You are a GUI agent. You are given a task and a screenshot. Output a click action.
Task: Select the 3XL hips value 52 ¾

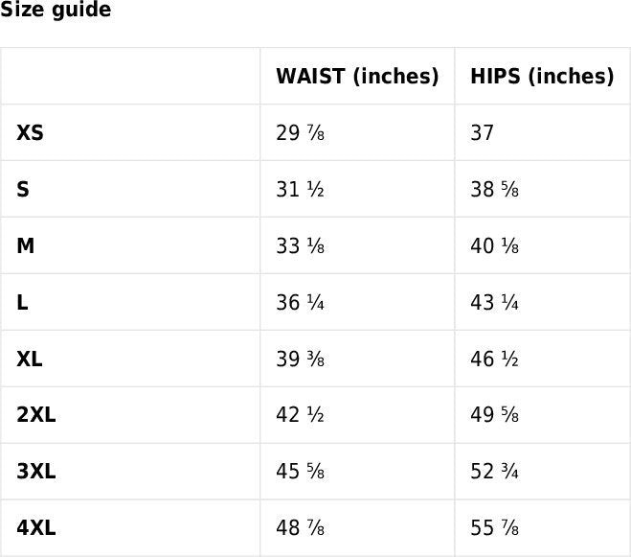495,471
